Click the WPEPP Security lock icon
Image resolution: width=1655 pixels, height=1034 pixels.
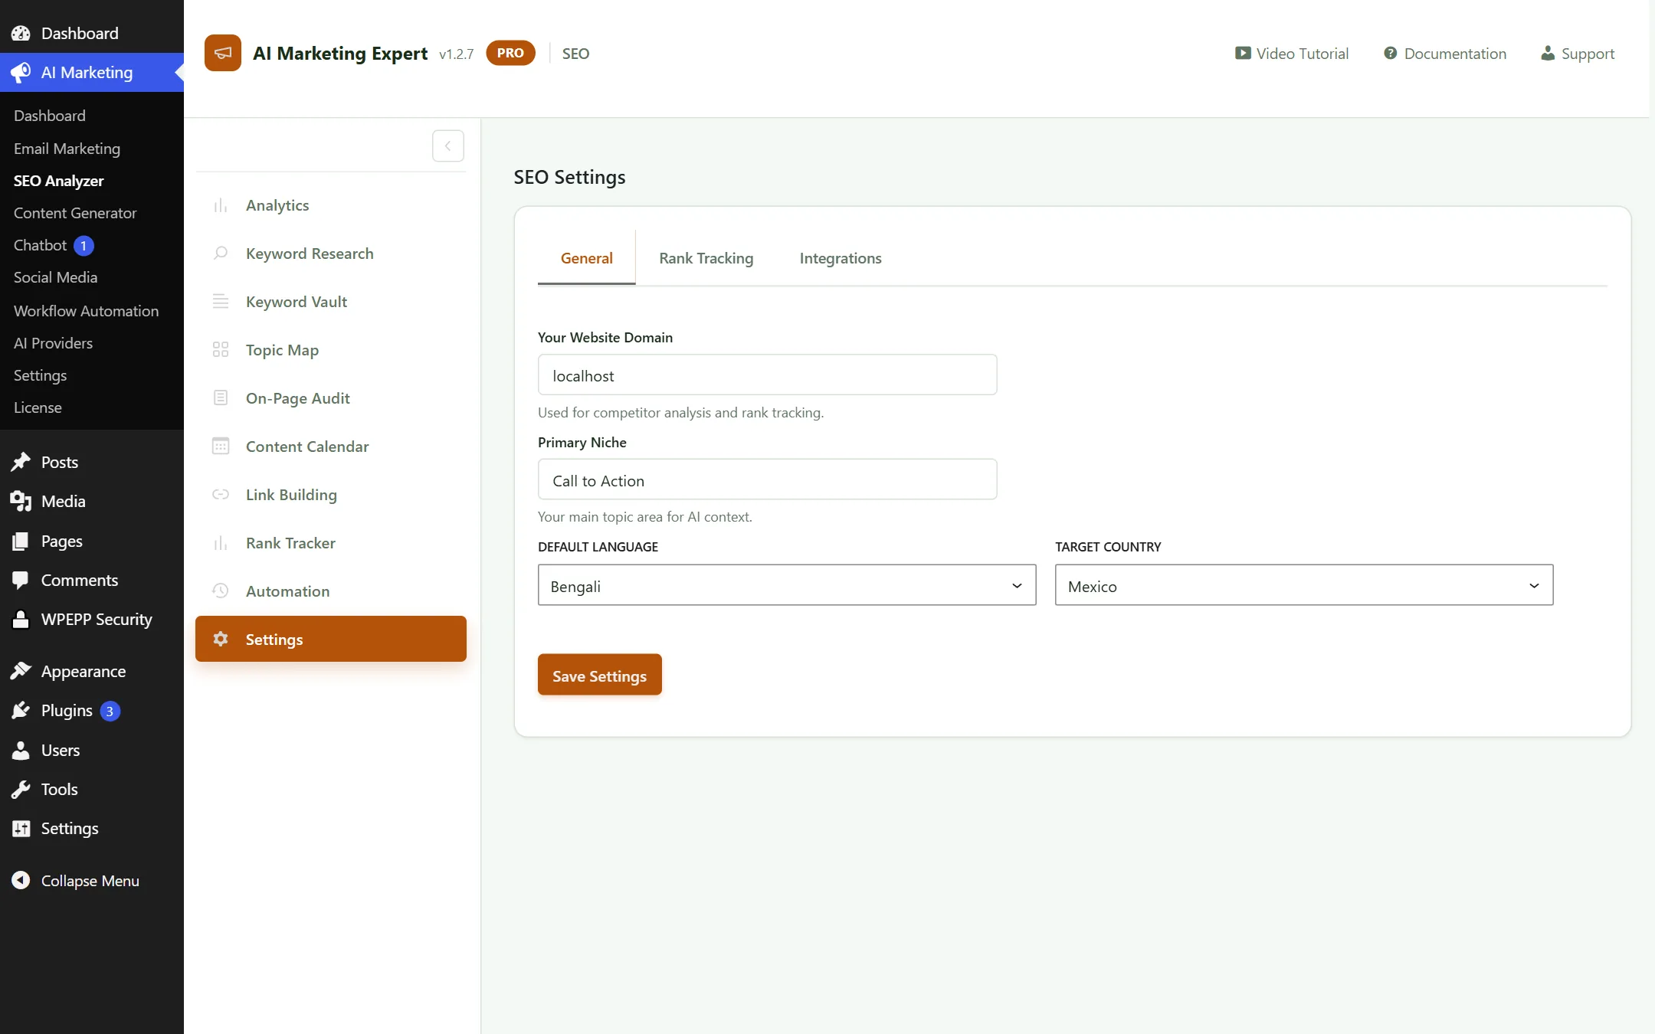21,619
